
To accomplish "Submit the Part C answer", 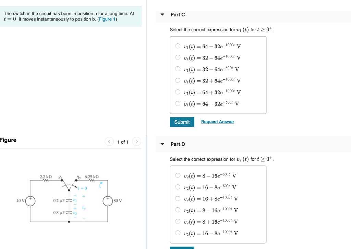I will (x=182, y=122).
